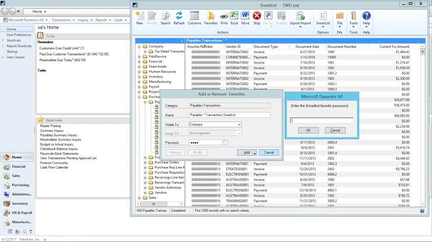The width and height of the screenshot is (432, 242).
Task: Open the Add button's dropdown arrow
Action: 254,153
